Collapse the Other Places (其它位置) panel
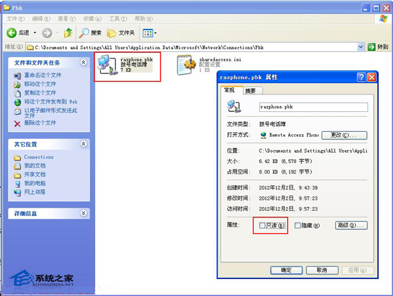Screen dimensions: 393x296 (83, 144)
